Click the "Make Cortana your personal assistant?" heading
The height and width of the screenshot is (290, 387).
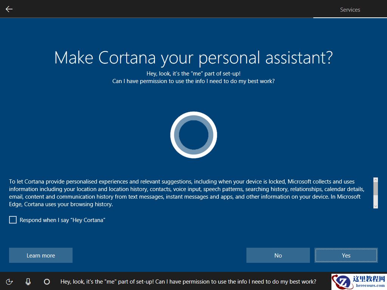click(193, 58)
